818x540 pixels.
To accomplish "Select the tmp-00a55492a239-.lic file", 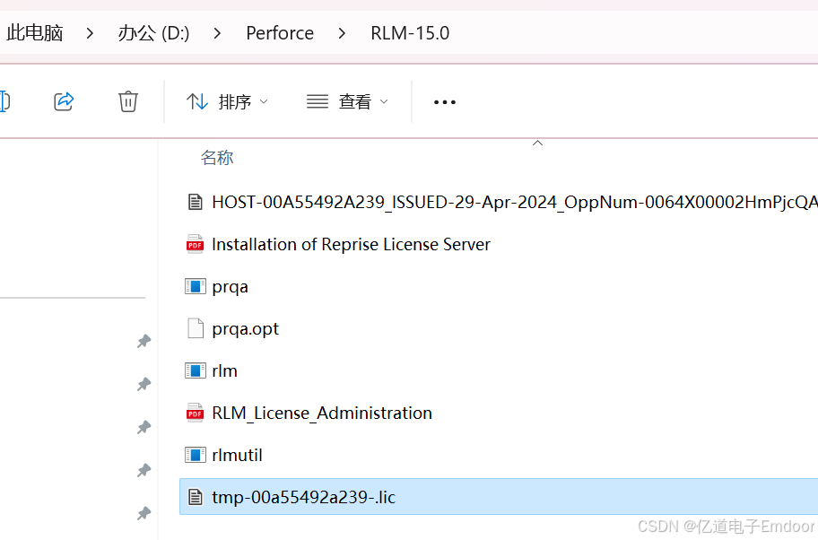I will (x=302, y=497).
